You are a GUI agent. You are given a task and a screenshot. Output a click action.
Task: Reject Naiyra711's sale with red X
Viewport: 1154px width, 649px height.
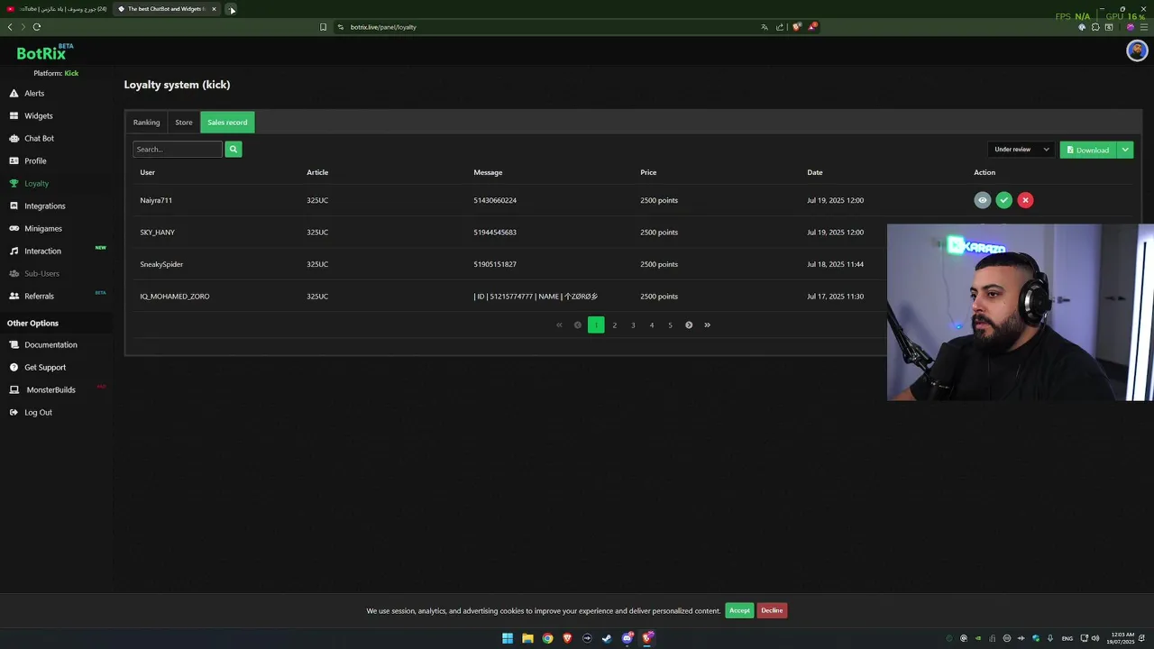1025,200
